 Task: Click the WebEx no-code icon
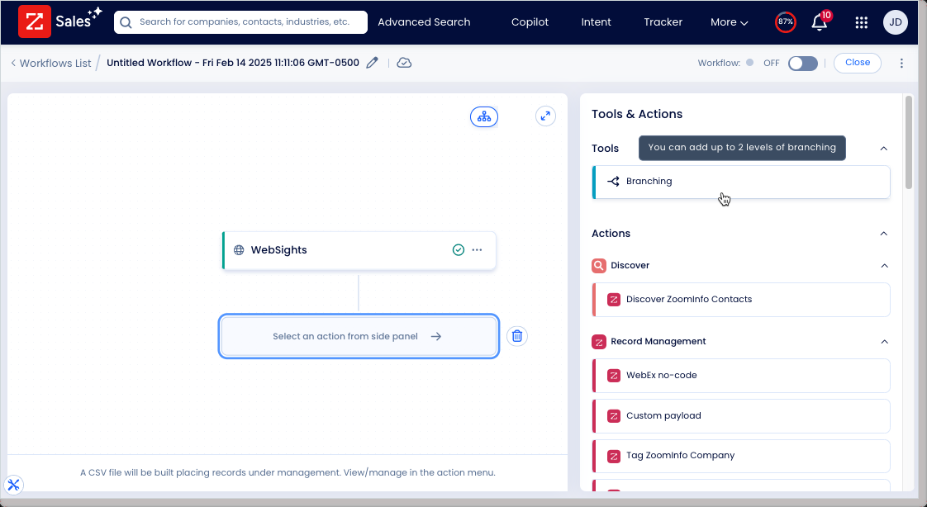point(614,375)
